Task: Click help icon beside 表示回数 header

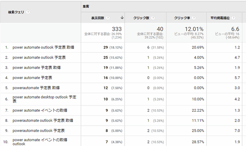Action: (x=108, y=18)
